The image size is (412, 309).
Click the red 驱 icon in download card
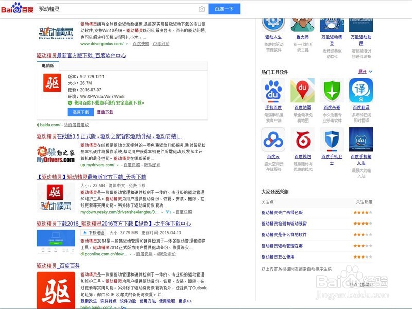pyautogui.click(x=52, y=83)
